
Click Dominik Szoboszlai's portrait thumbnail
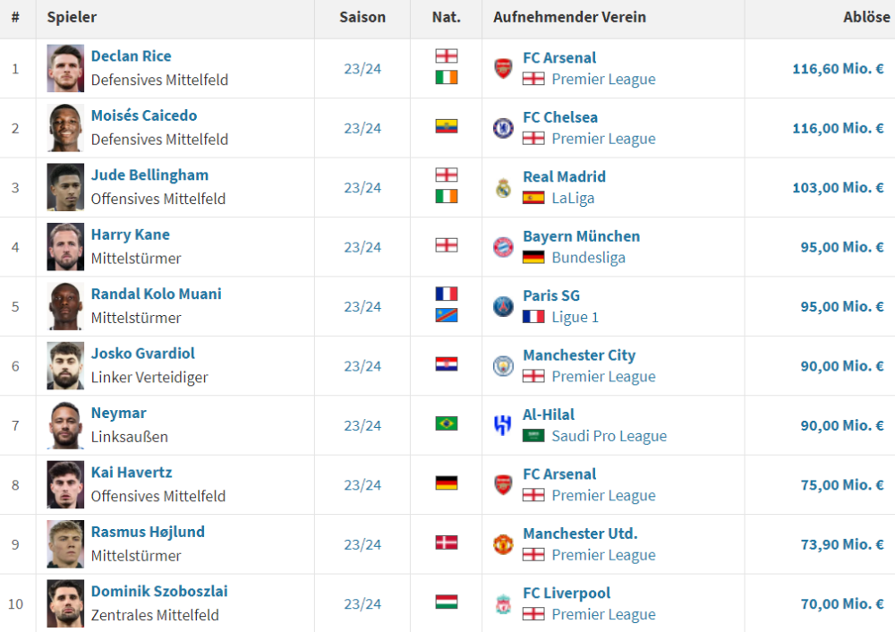click(x=65, y=603)
